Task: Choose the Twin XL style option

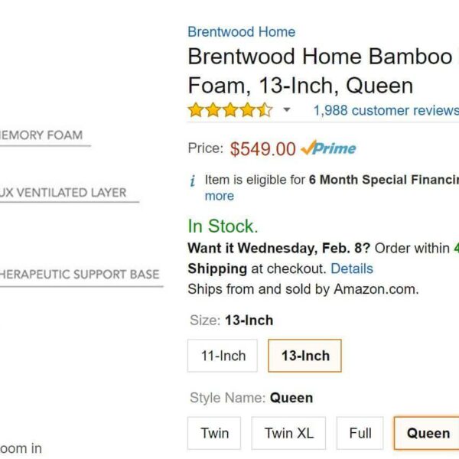Action: pos(288,433)
